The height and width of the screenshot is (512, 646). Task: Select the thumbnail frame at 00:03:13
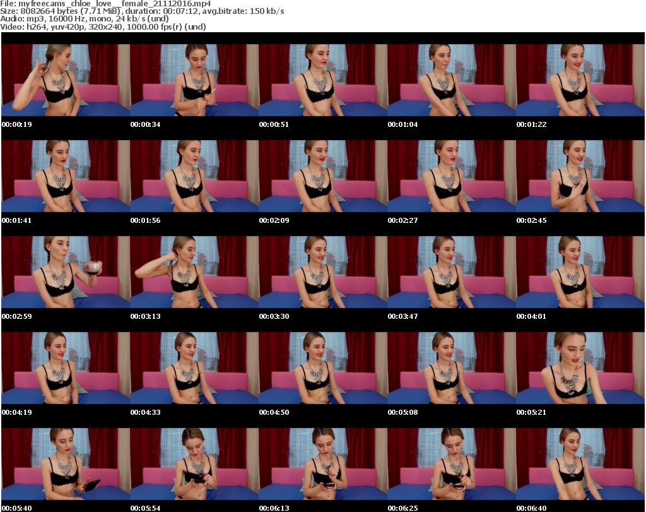click(x=194, y=272)
